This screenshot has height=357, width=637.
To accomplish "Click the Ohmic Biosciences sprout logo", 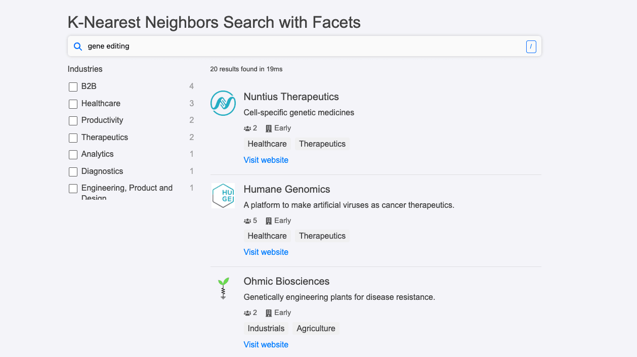I will (x=223, y=288).
